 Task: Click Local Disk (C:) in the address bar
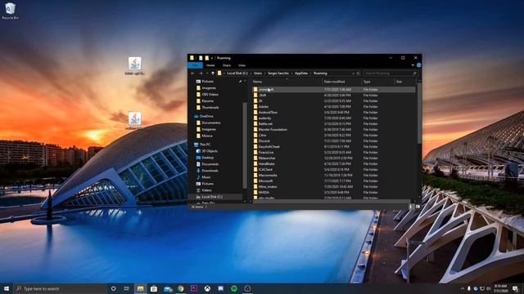point(237,73)
